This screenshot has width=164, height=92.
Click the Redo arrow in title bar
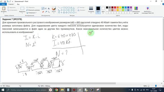(10, 1)
